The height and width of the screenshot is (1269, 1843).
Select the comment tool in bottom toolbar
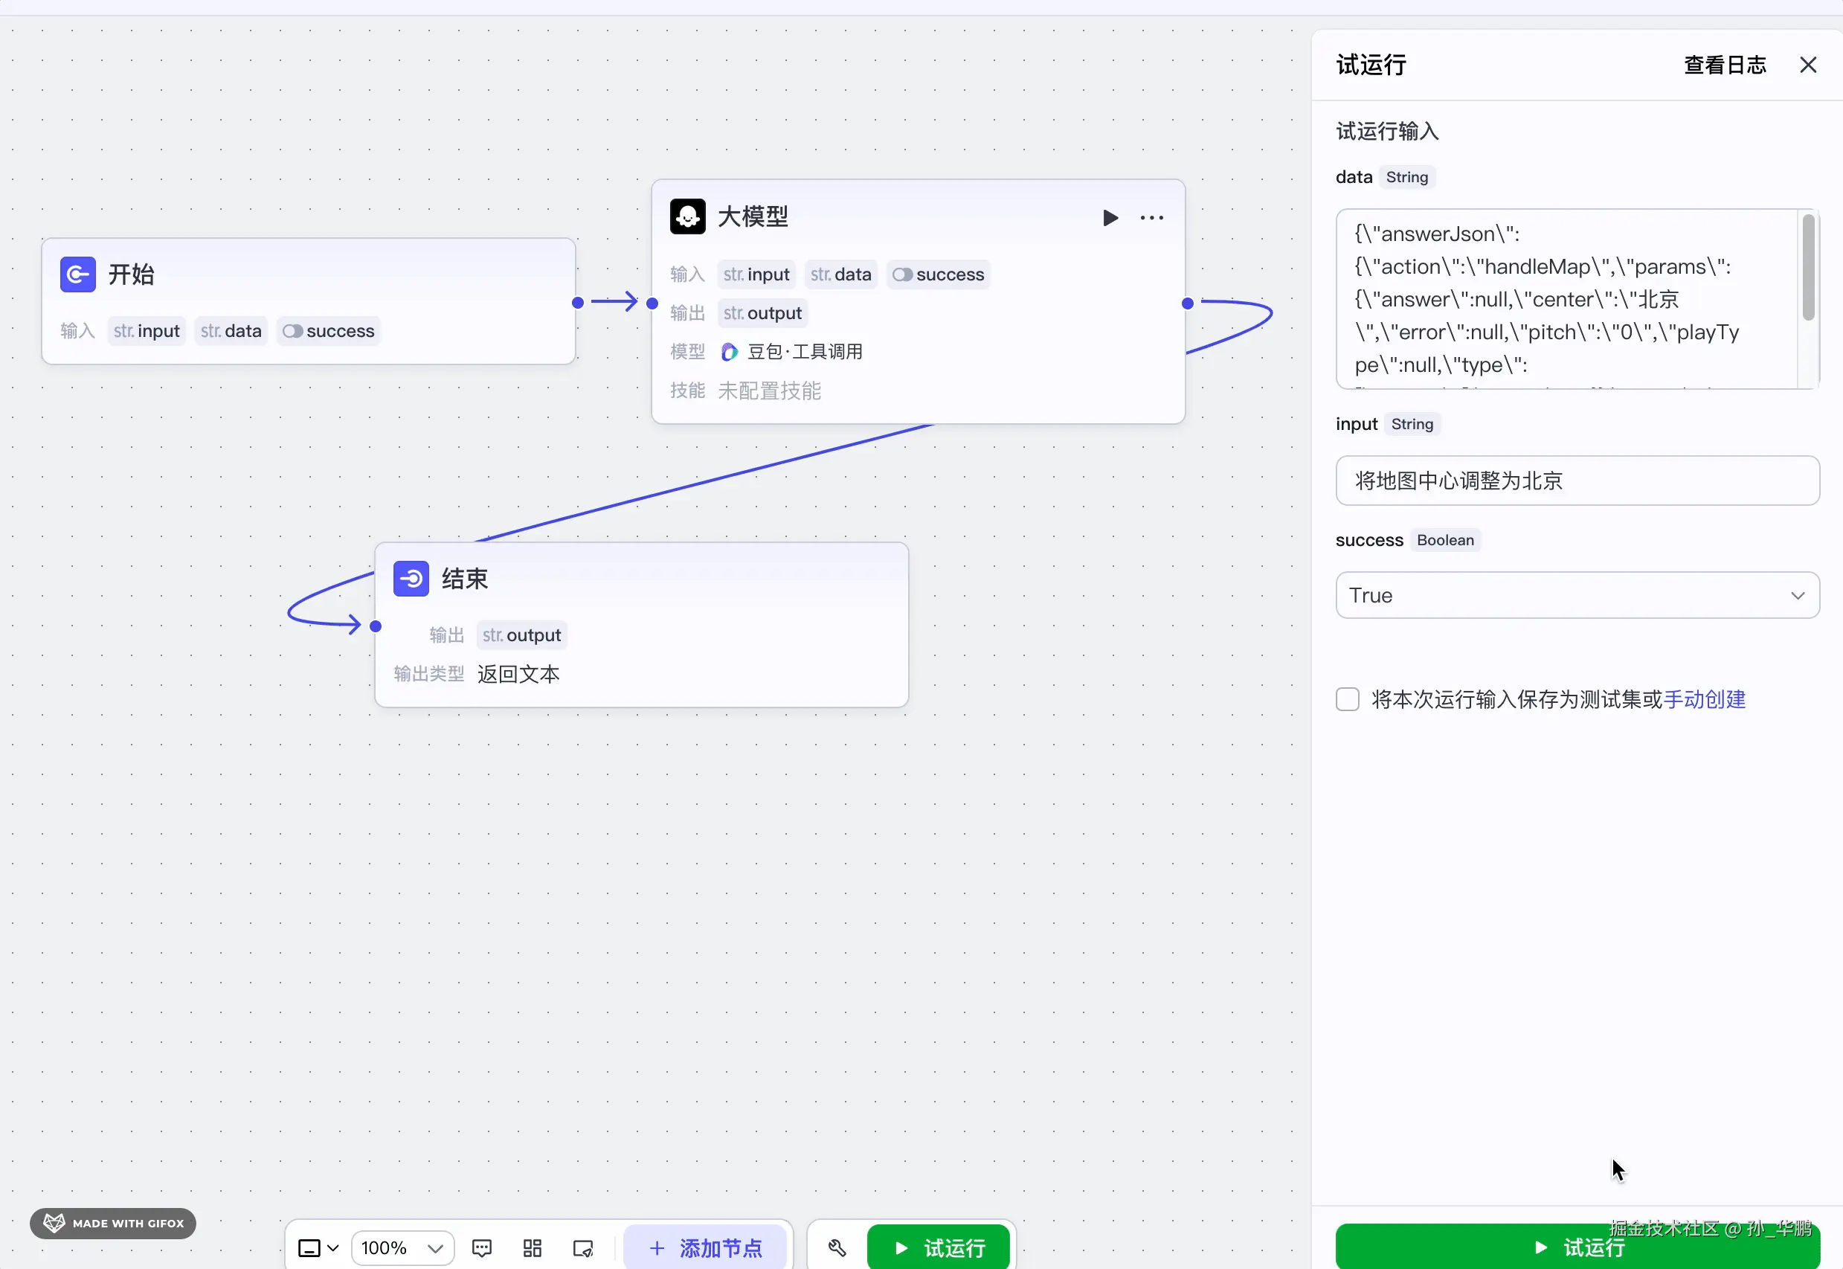pos(483,1247)
